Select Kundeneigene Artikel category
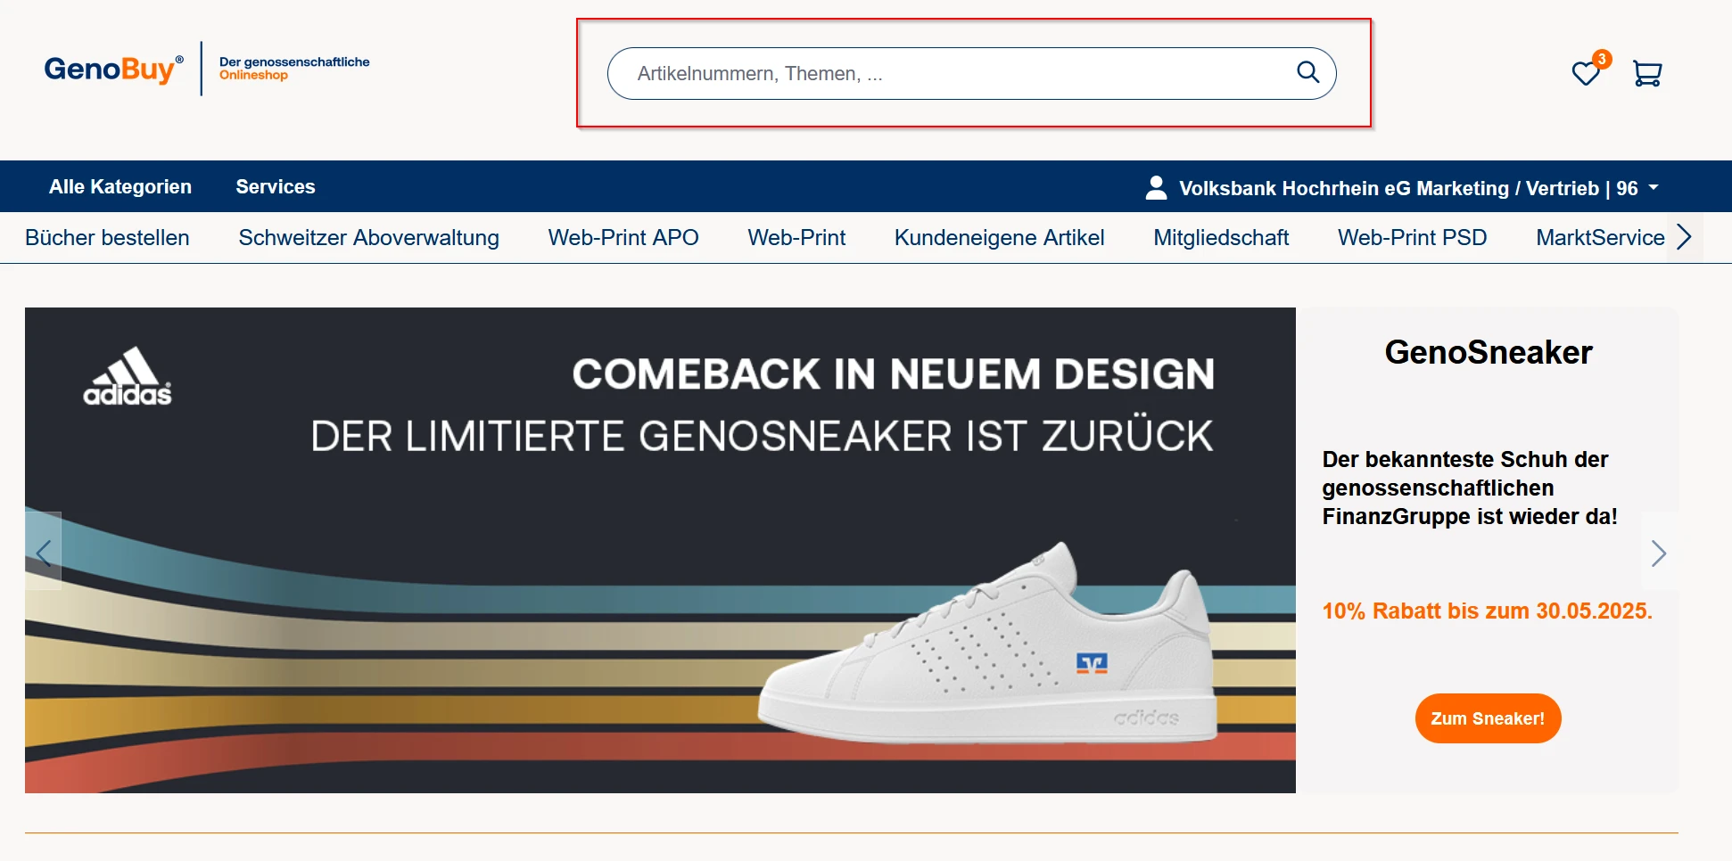Image resolution: width=1732 pixels, height=861 pixels. click(x=999, y=238)
